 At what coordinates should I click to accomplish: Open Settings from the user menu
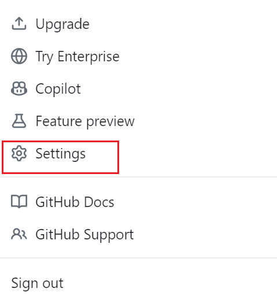point(138,153)
